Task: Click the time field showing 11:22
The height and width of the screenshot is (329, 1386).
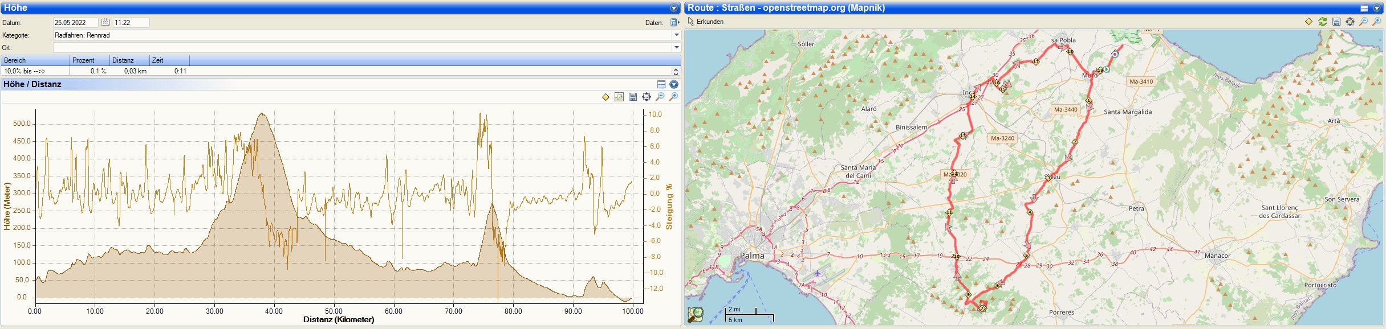Action: (x=131, y=22)
